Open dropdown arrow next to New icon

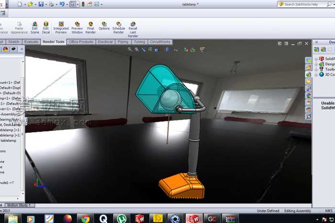pos(25,4)
